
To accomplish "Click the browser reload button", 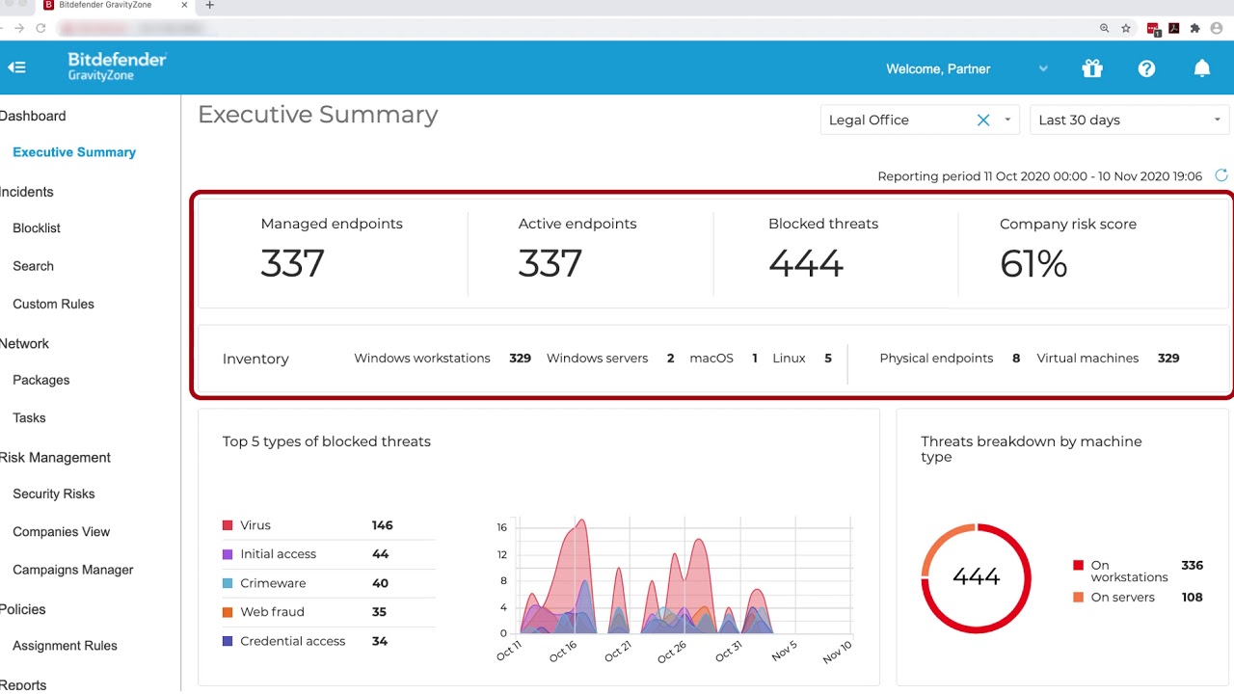I will pos(40,29).
